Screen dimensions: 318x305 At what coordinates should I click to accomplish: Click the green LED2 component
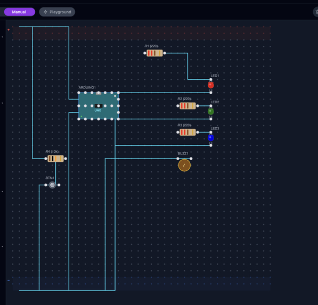click(211, 111)
